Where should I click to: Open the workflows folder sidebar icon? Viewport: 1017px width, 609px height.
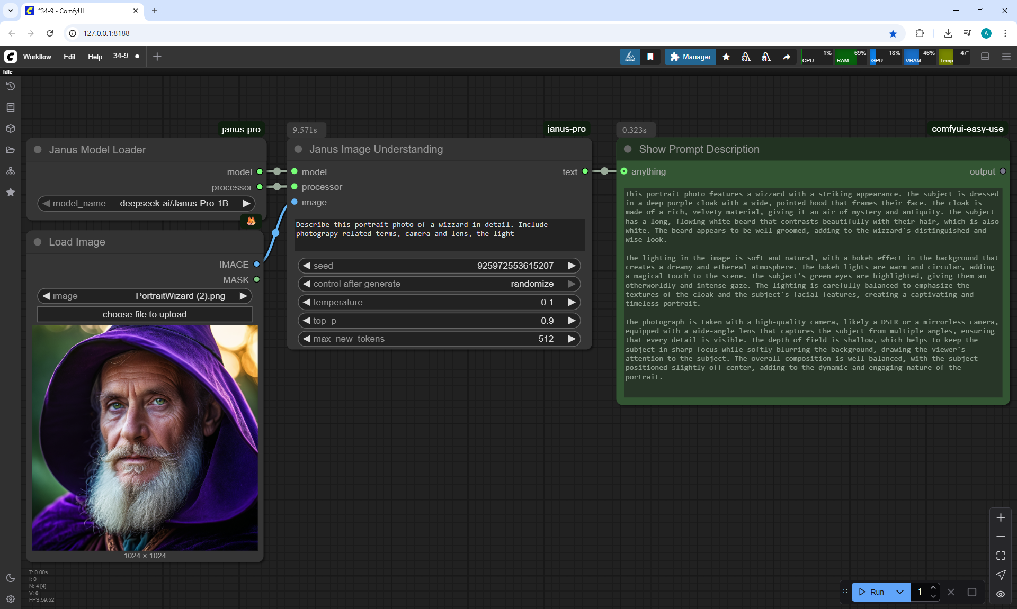pos(11,150)
